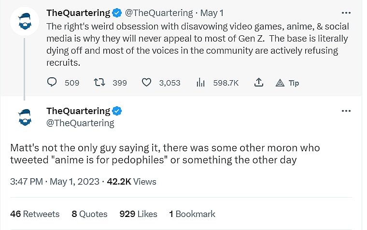367x230 pixels.
Task: View the 46 Retweets list
Action: (35, 214)
